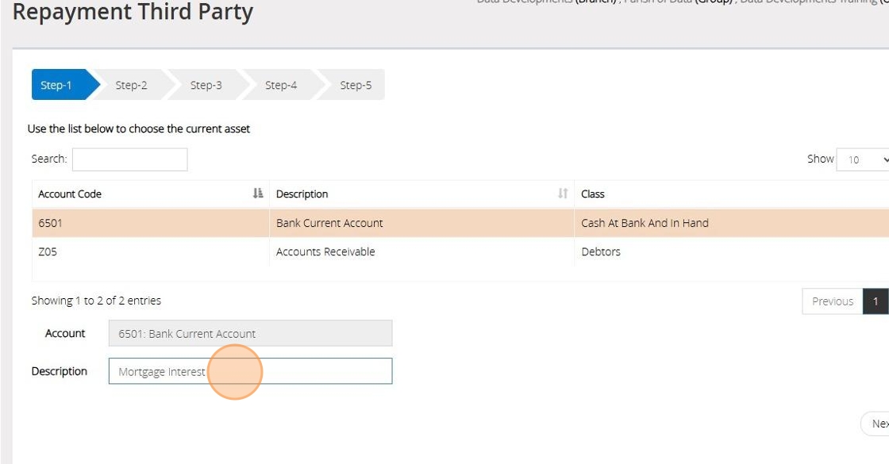This screenshot has width=889, height=464.
Task: Click the Bank Current Account table cell
Action: pos(329,223)
